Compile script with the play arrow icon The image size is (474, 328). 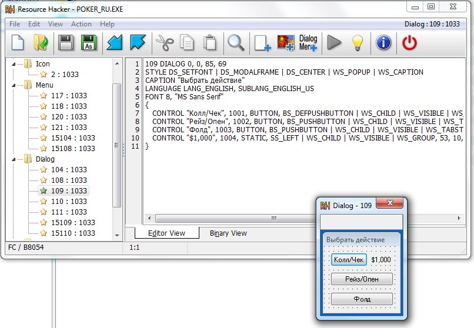point(334,42)
